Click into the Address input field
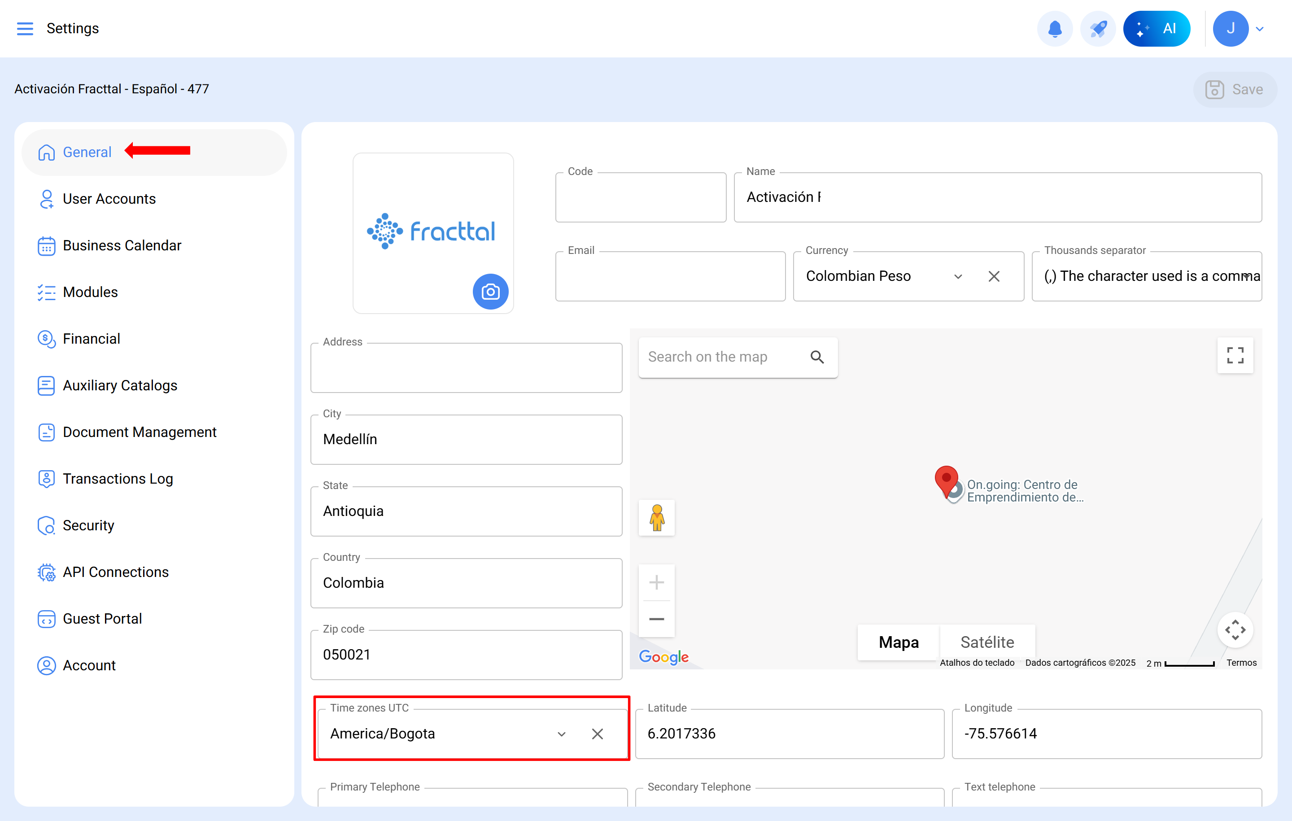The height and width of the screenshot is (821, 1292). coord(466,369)
